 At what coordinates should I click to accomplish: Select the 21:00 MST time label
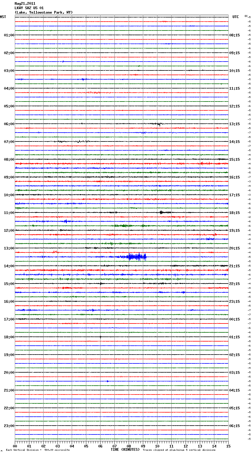coord(9,390)
